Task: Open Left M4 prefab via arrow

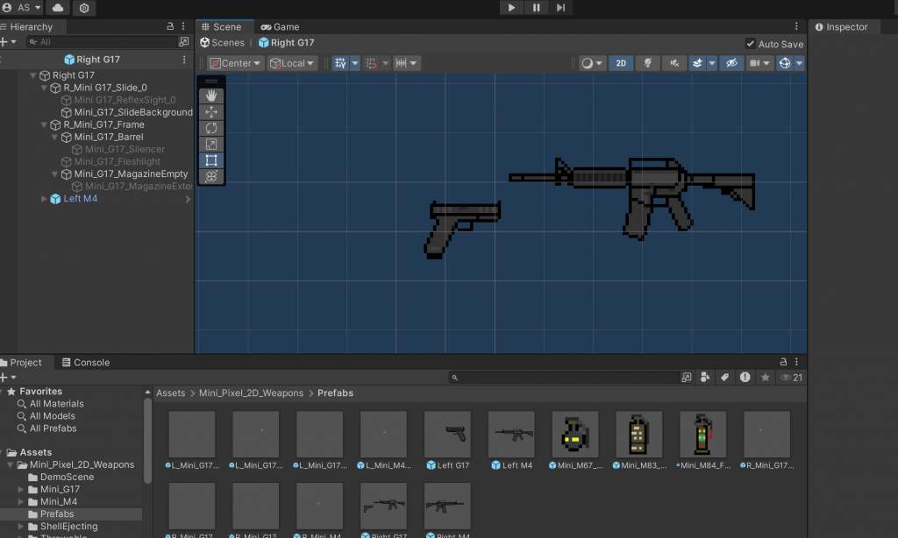Action: click(188, 199)
